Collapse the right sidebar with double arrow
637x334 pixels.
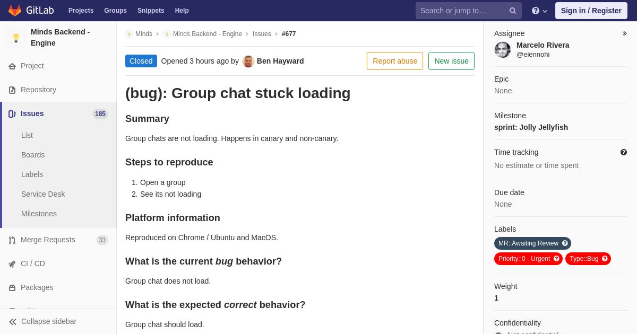(624, 33)
